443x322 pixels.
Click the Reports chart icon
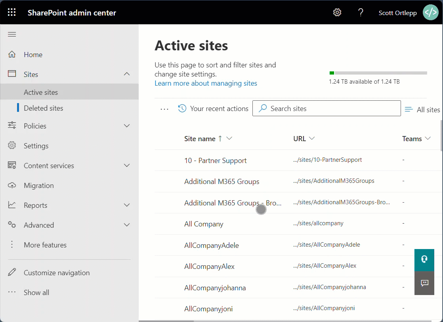12,205
